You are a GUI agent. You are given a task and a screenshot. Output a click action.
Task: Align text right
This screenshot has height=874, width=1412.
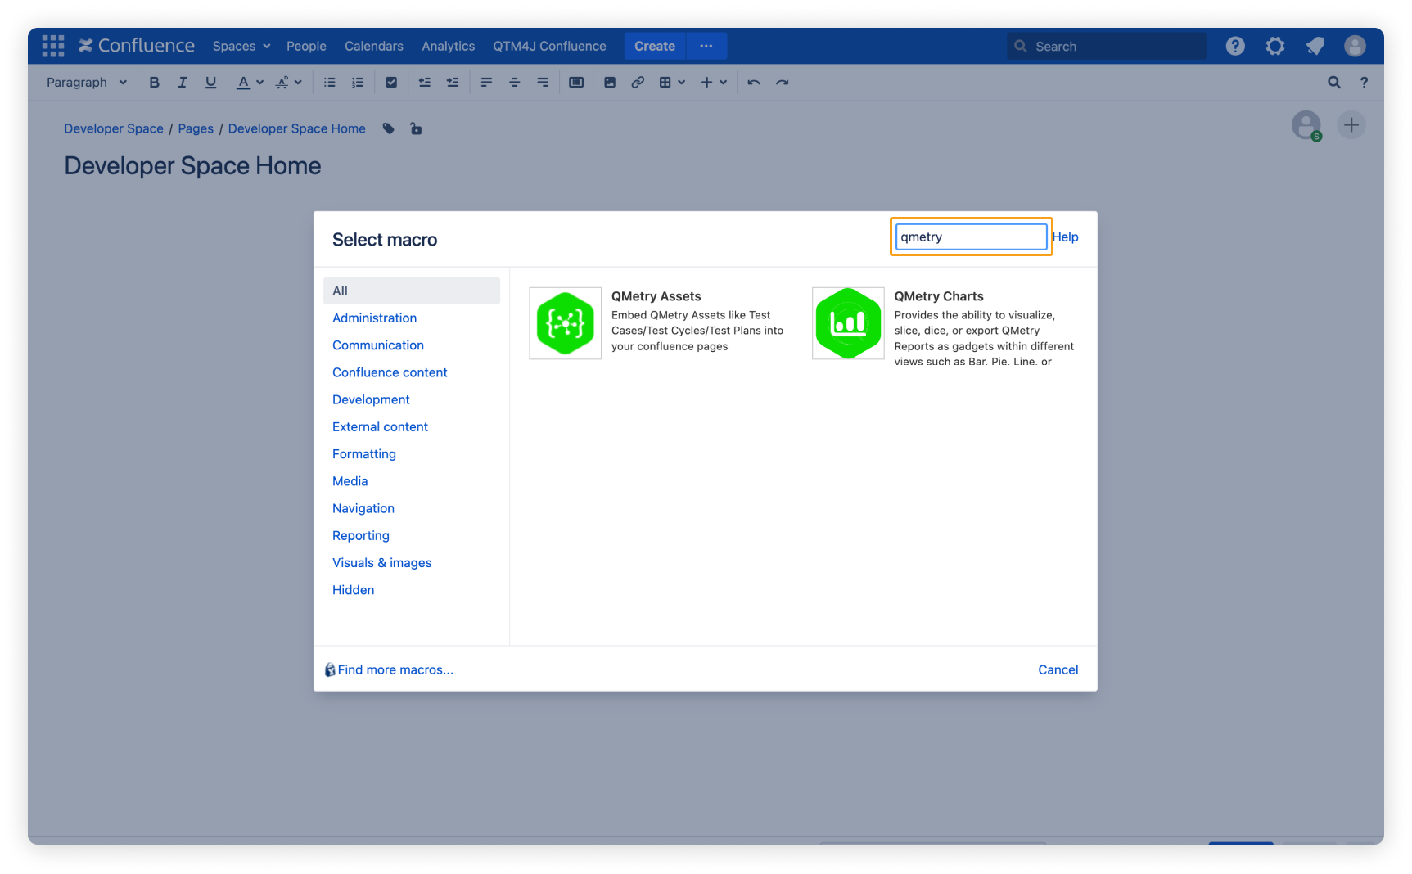point(543,82)
